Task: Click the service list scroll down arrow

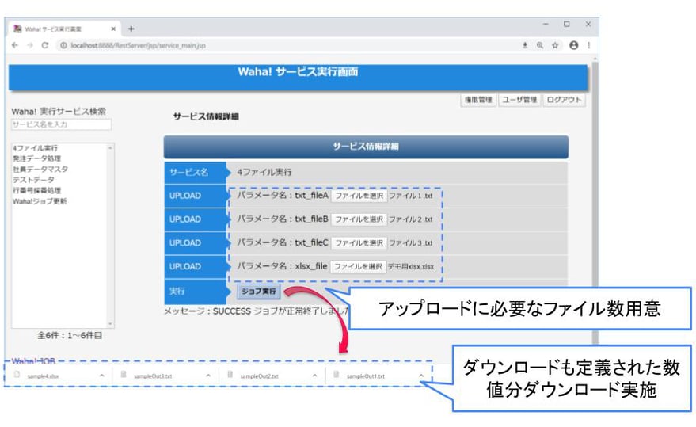Action: coord(111,324)
